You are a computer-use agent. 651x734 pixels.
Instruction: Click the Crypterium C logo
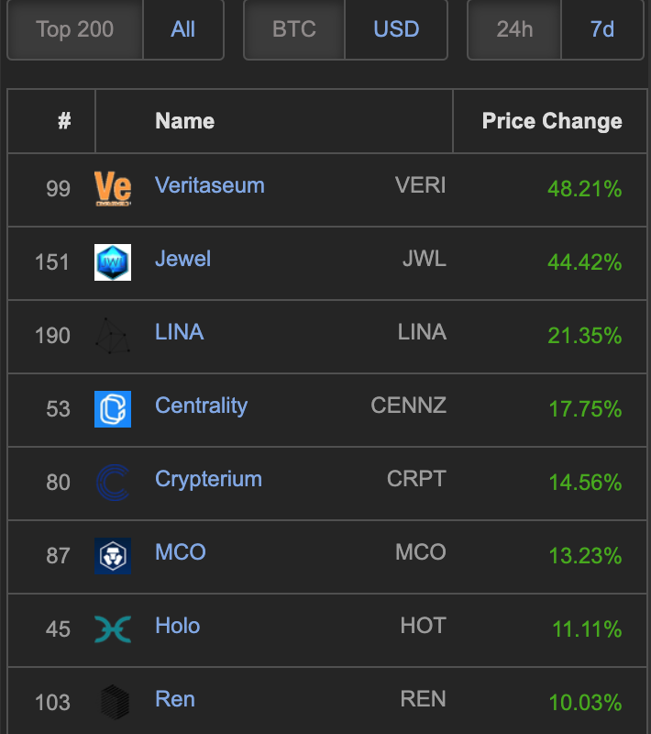click(113, 483)
